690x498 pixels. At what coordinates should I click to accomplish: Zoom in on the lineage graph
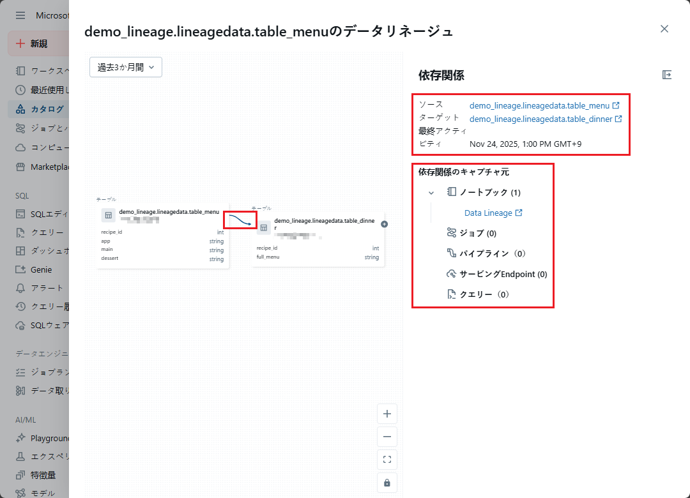pyautogui.click(x=387, y=414)
